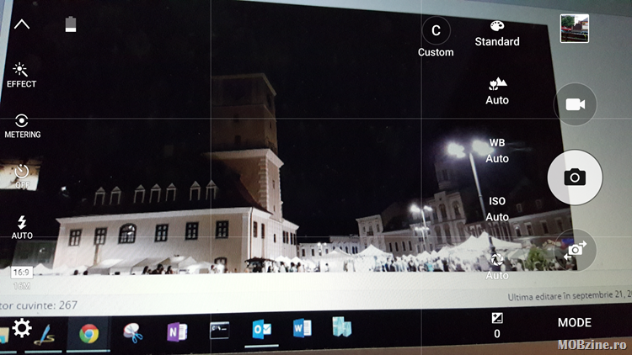Open Outlook from the Windows taskbar

(x=261, y=330)
